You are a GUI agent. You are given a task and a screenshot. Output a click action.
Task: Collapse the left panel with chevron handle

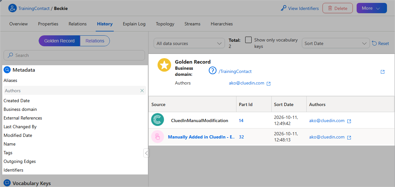pyautogui.click(x=146, y=153)
